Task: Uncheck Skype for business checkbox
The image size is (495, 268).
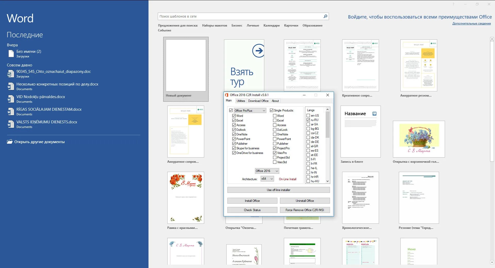Action: (x=234, y=148)
